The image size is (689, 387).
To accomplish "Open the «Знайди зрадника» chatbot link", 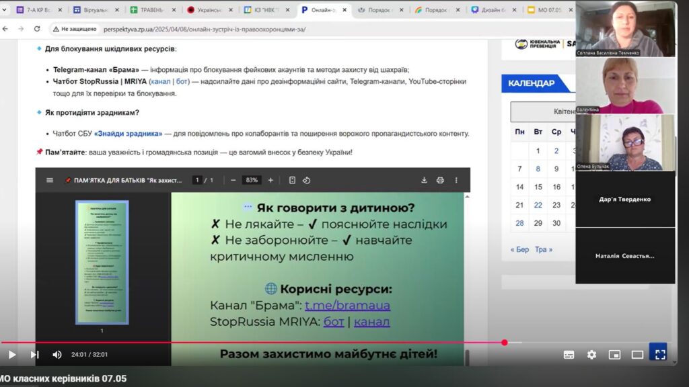I will 128,134.
